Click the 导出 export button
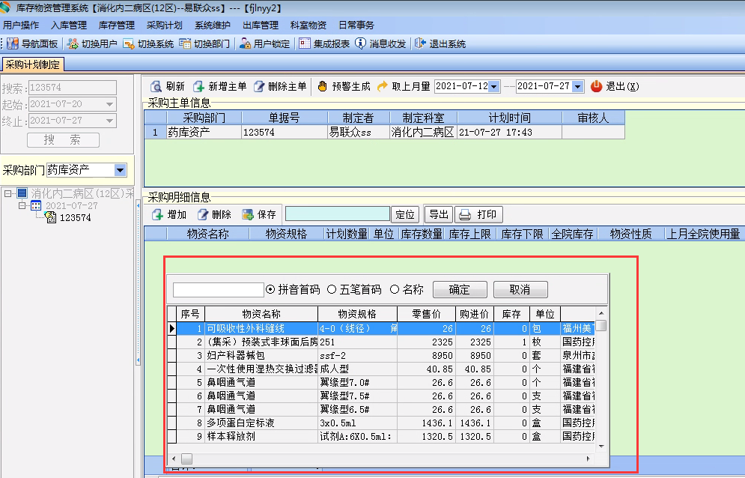Screen dimensions: 745x478 pyautogui.click(x=439, y=214)
